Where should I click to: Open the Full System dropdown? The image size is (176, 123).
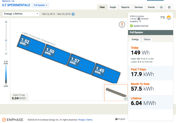[40, 5]
